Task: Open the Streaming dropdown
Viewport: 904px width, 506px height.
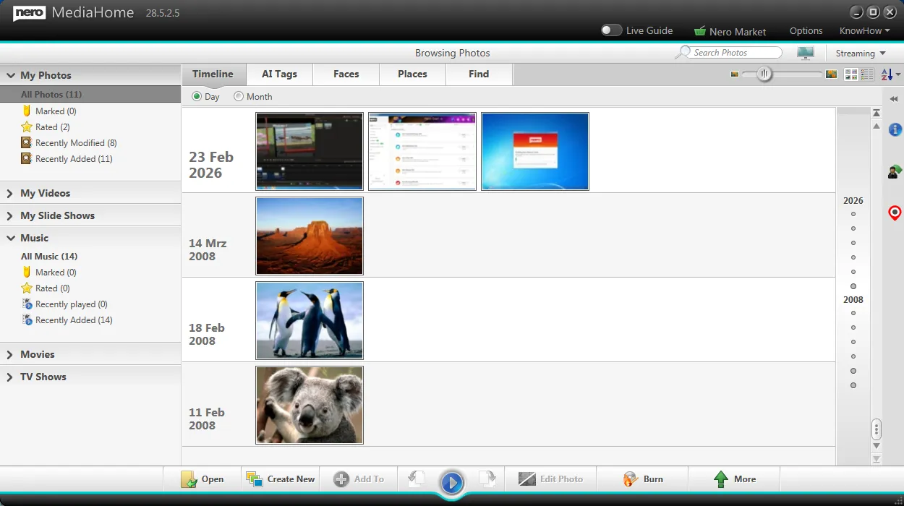Action: click(x=861, y=53)
